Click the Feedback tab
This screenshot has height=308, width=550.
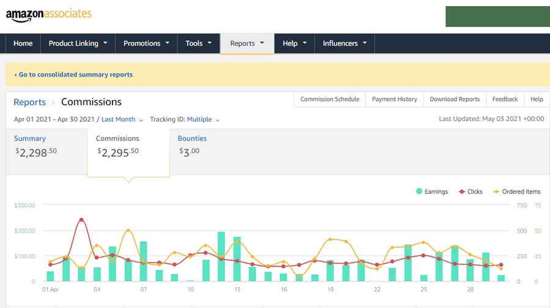tap(505, 99)
